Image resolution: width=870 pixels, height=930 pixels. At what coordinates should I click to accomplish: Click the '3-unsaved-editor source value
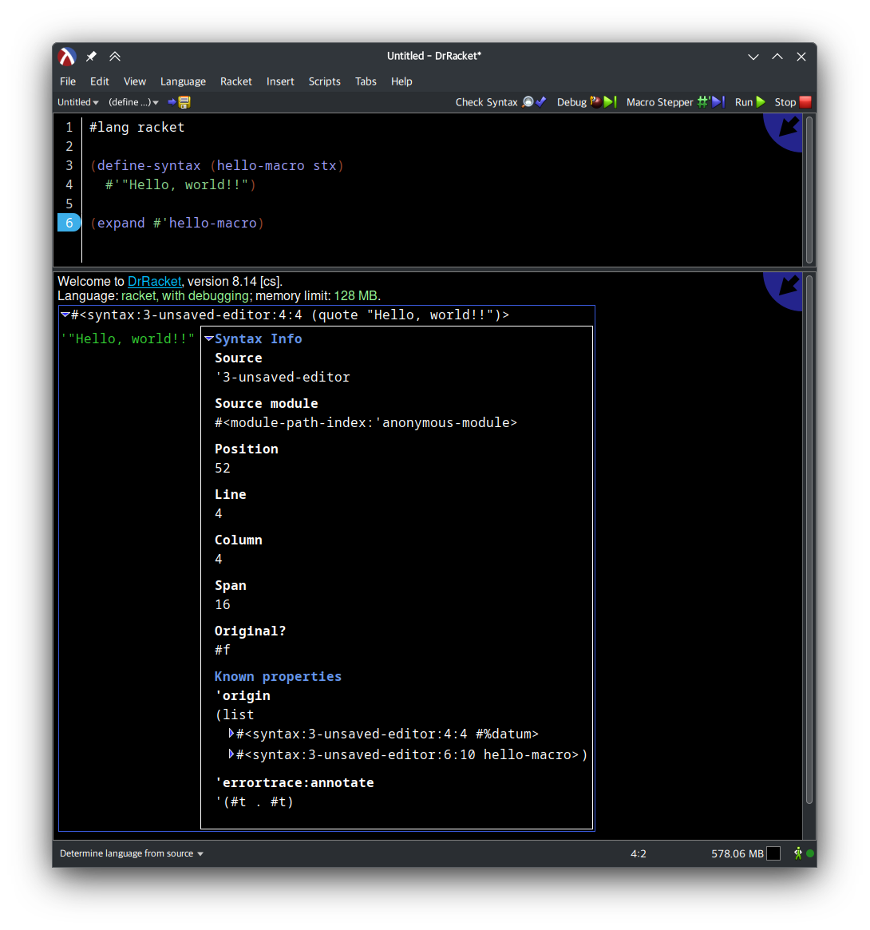283,377
